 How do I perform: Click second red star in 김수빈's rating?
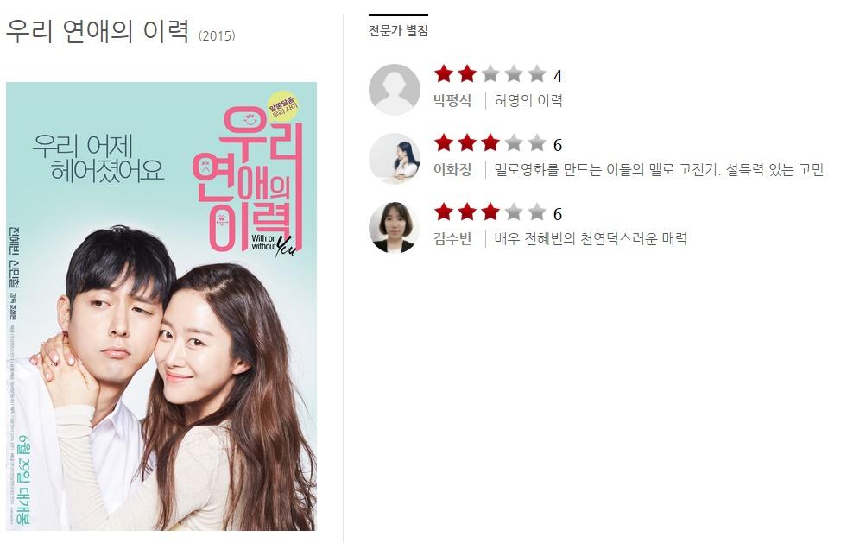tap(467, 212)
